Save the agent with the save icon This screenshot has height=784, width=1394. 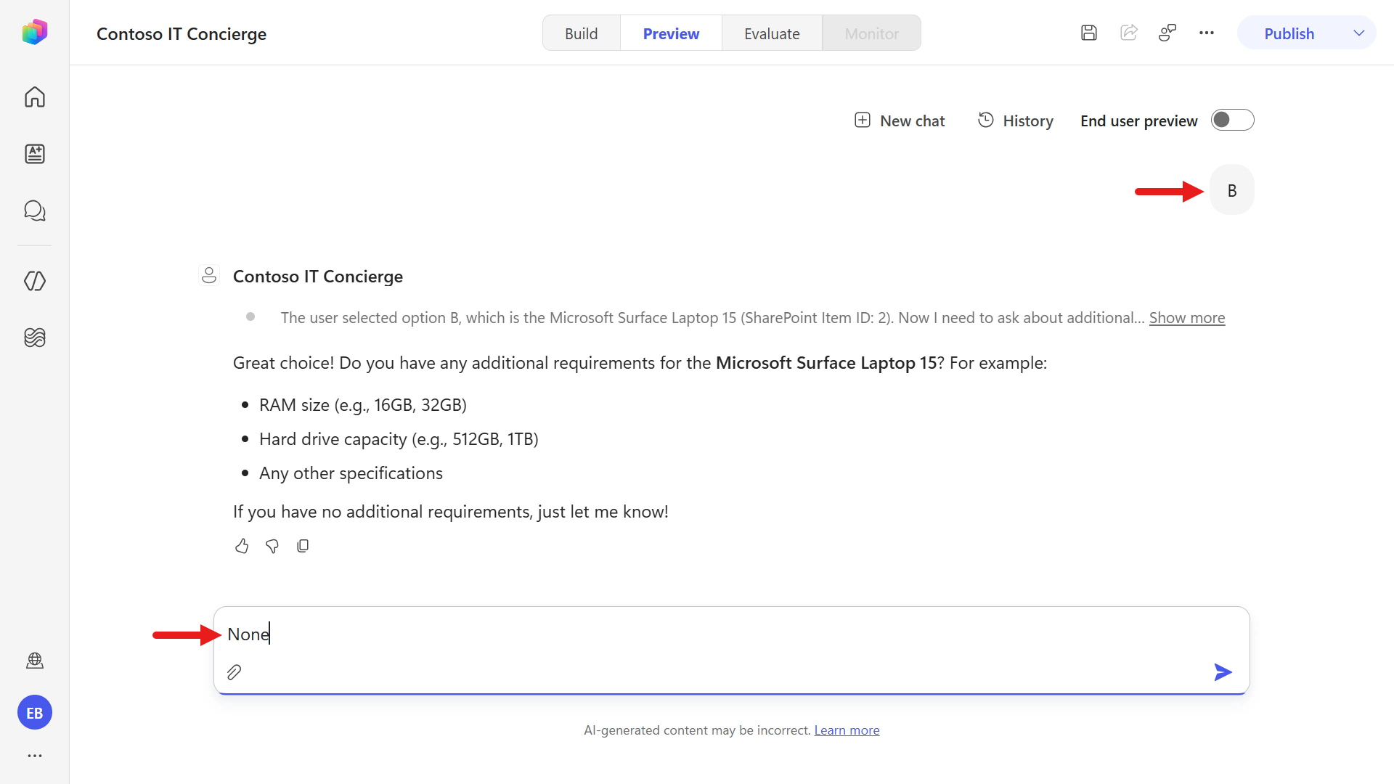click(x=1088, y=33)
